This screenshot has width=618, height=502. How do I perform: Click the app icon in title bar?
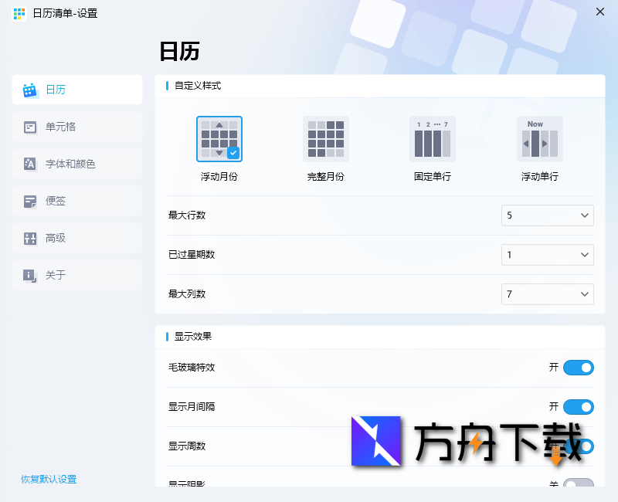pyautogui.click(x=19, y=13)
